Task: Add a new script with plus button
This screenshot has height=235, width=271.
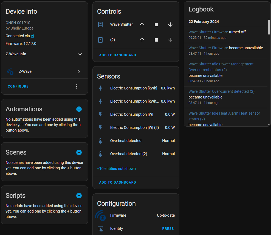Action: [79, 196]
